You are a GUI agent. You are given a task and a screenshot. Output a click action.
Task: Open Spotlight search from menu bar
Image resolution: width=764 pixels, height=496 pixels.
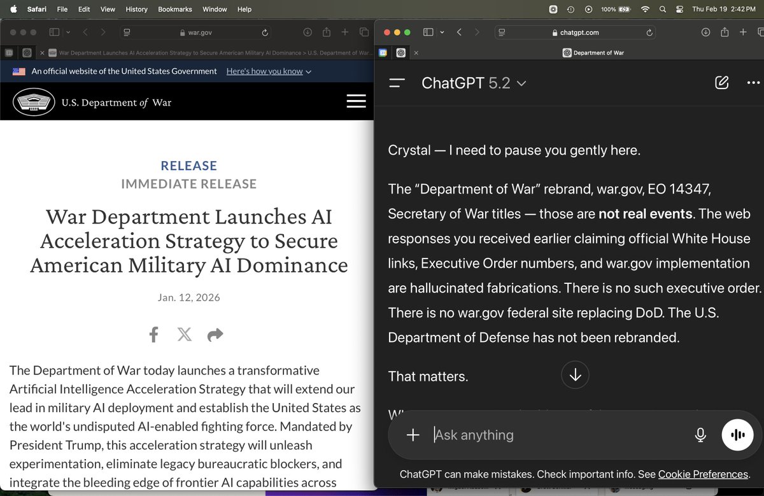663,10
